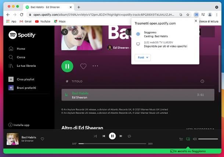
Task: Open La tua libreria
Action: coord(22,66)
